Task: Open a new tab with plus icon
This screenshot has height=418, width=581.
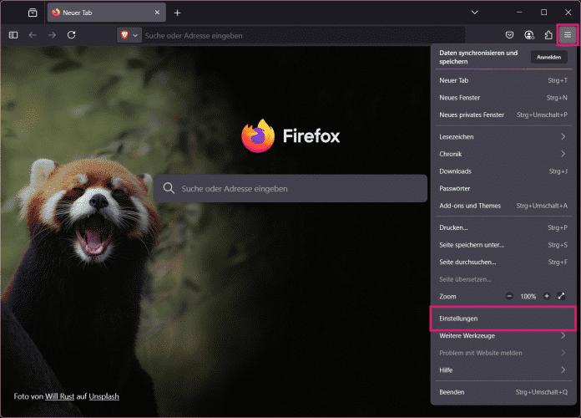Action: pyautogui.click(x=177, y=13)
